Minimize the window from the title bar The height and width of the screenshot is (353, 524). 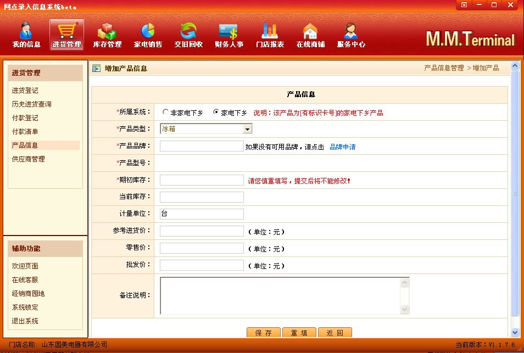point(479,5)
